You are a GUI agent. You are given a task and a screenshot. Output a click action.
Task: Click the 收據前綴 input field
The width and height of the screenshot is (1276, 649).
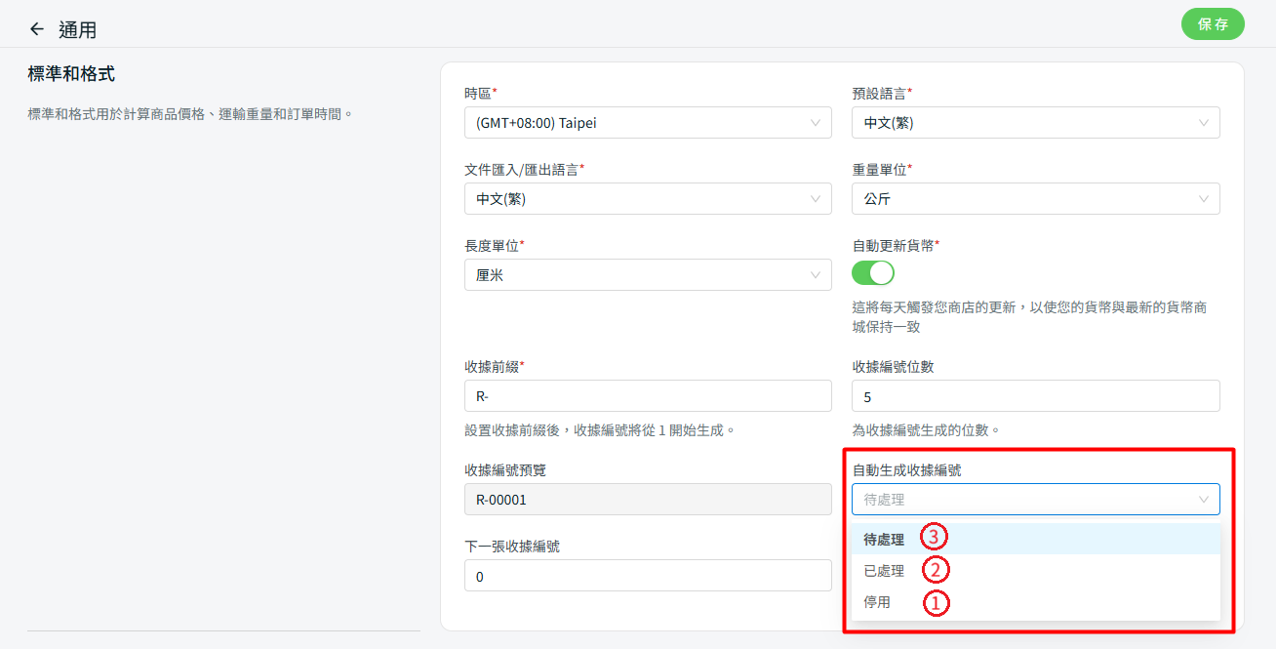(x=647, y=396)
